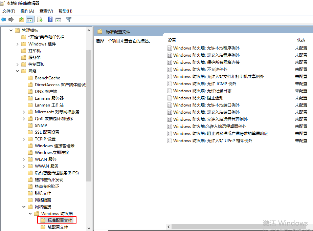313x231 pixels.
Task: Select 后台智能传送服务(BITS) folder
Action: pyautogui.click(x=57, y=173)
